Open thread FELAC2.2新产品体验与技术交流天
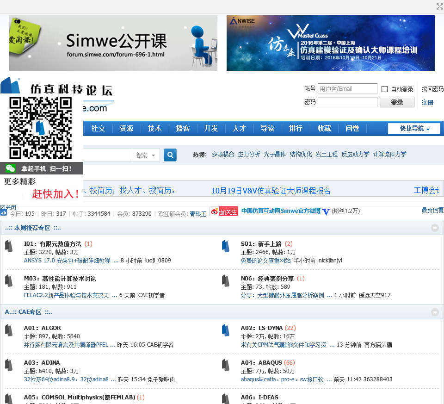The width and height of the screenshot is (444, 404). click(67, 296)
